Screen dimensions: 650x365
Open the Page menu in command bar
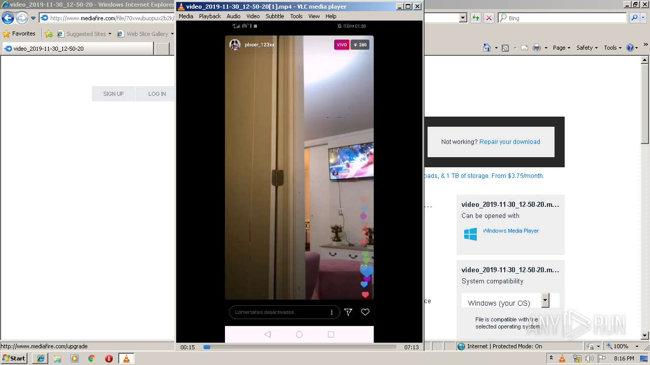point(562,48)
